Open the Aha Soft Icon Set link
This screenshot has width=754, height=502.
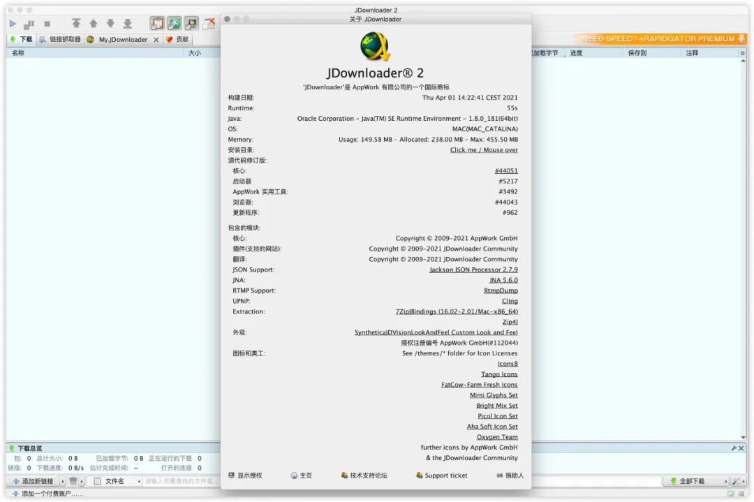click(x=492, y=427)
